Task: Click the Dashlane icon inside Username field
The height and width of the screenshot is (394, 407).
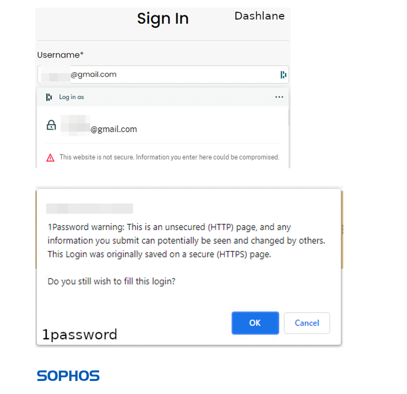Action: coord(284,75)
